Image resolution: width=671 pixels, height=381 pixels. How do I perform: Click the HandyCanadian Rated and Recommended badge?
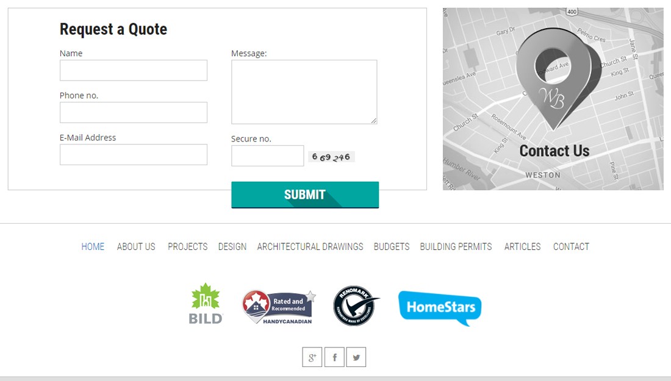tap(279, 307)
